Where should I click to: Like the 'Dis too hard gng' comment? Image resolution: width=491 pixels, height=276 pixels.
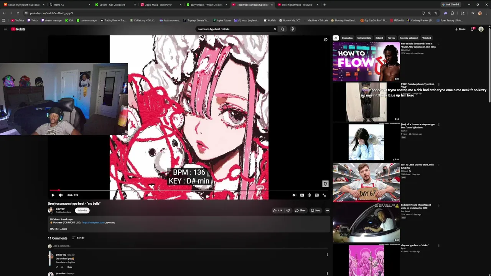point(57,267)
